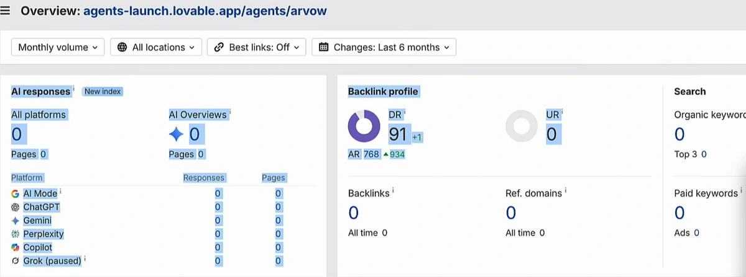
Task: Click the info icon beside Grok (paused)
Action: (x=85, y=260)
